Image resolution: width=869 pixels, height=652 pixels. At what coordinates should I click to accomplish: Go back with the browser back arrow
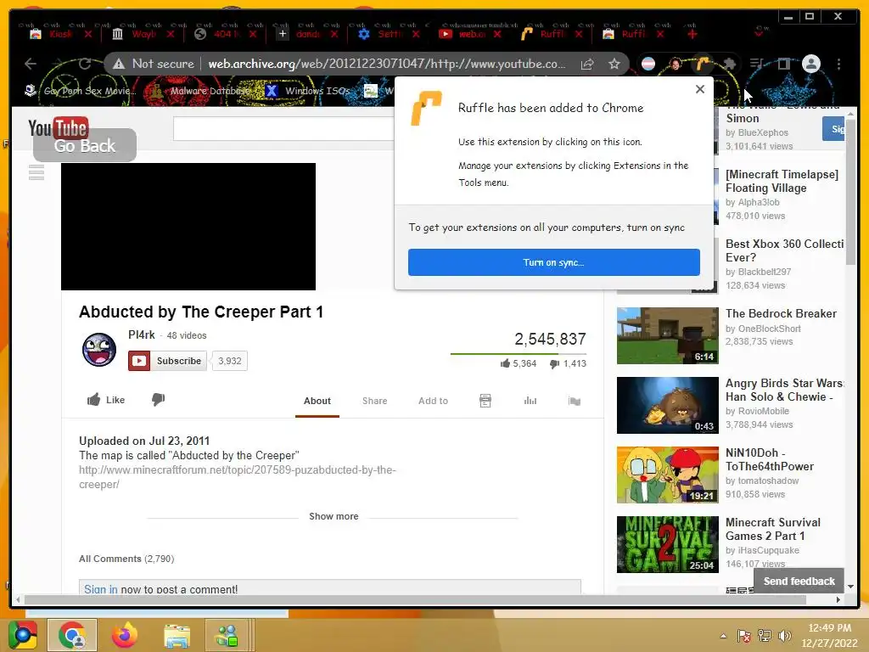[31, 64]
